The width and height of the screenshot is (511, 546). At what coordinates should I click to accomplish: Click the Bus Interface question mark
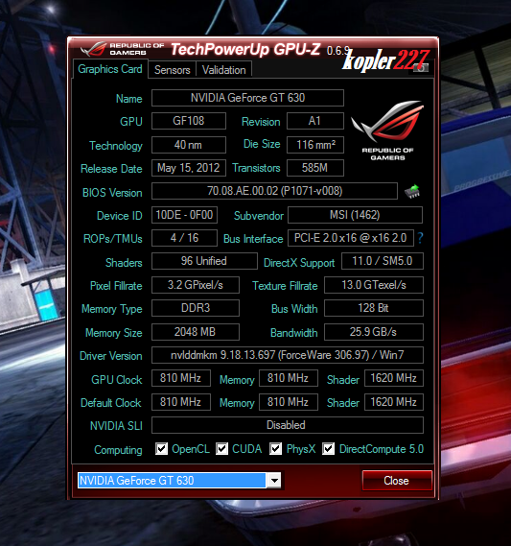coord(420,238)
